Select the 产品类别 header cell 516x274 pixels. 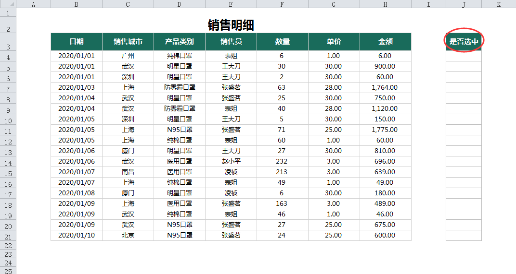180,42
